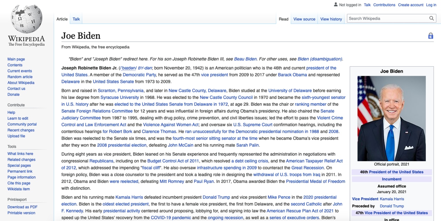
Task: Open the View source tab
Action: tap(304, 19)
